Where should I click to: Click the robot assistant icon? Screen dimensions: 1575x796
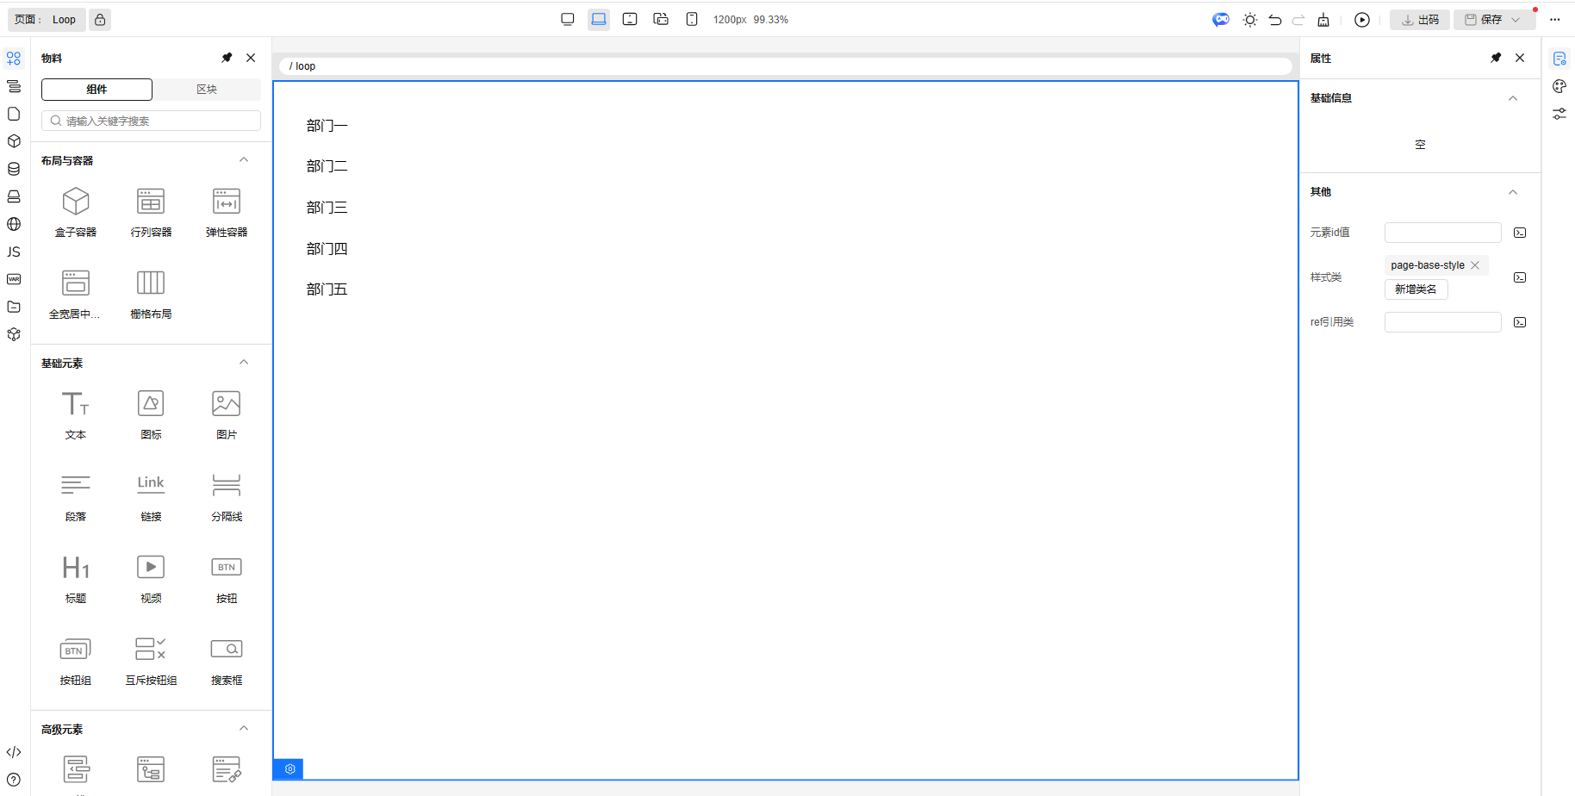point(1221,20)
